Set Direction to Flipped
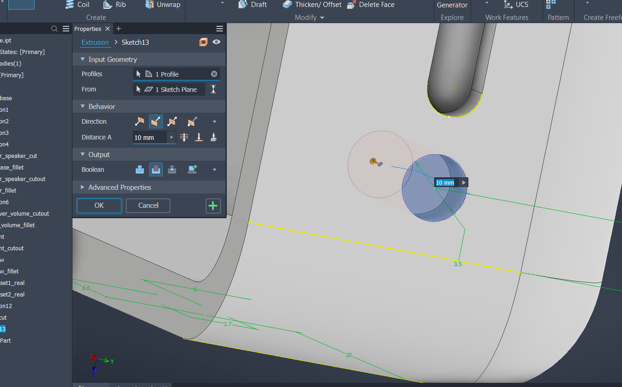Screen dimensions: 622x387 coord(156,121)
